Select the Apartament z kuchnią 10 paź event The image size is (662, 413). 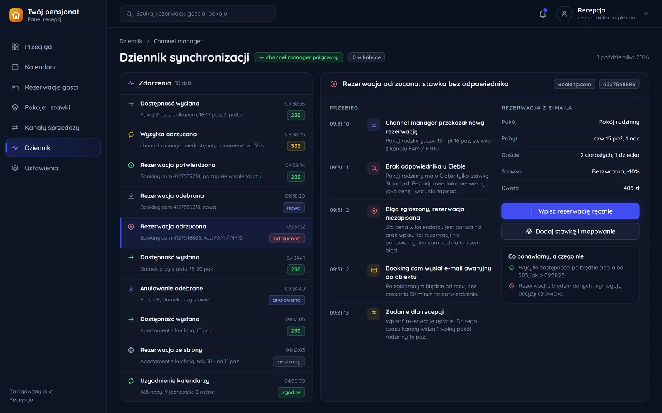tap(216, 325)
